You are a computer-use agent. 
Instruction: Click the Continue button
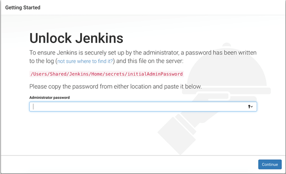270,164
